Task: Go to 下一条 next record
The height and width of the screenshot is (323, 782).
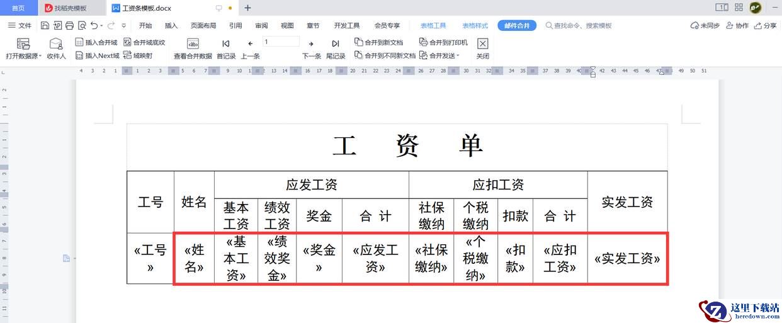Action: pyautogui.click(x=311, y=49)
